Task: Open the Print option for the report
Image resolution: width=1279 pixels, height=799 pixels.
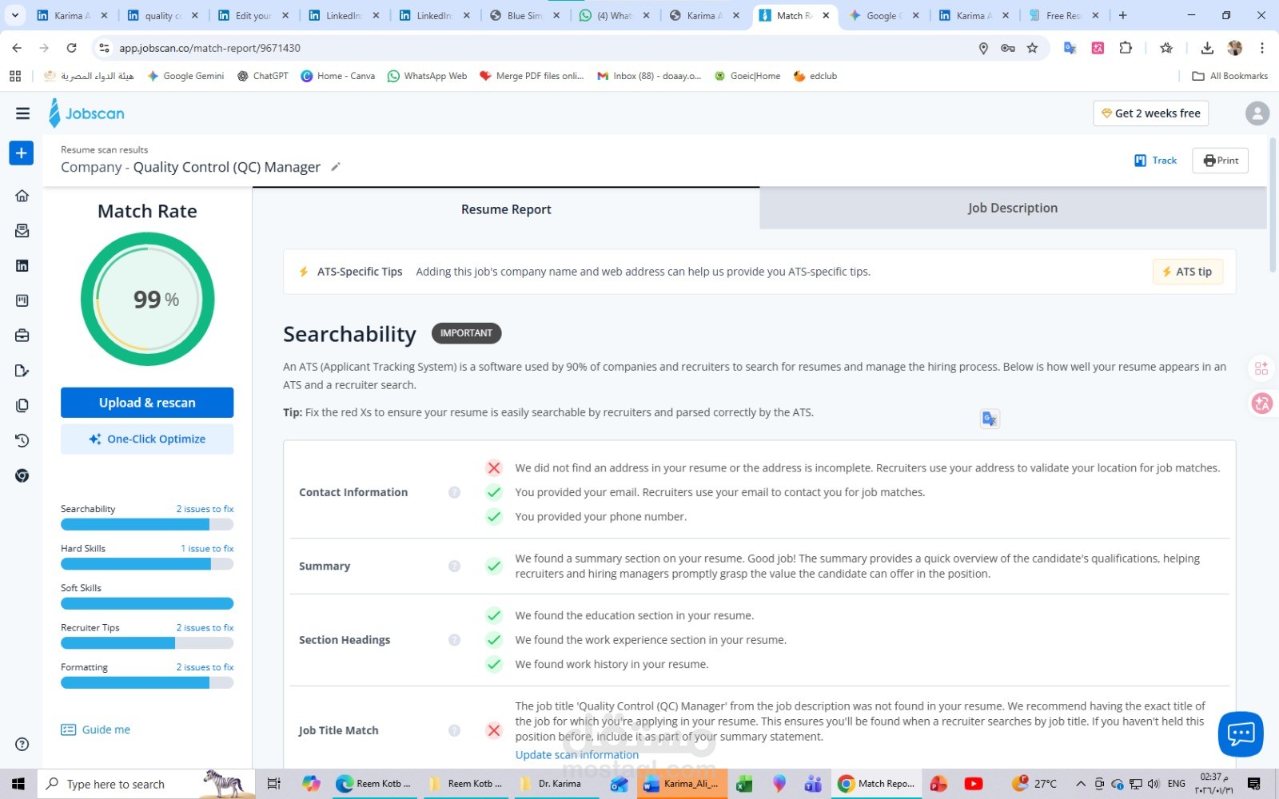Action: (1220, 160)
